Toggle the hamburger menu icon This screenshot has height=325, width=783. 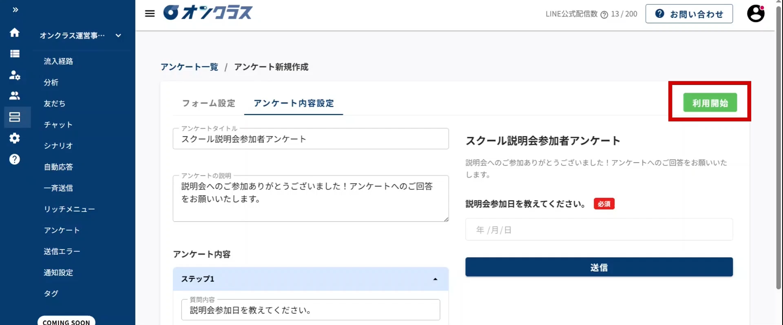[x=150, y=13]
